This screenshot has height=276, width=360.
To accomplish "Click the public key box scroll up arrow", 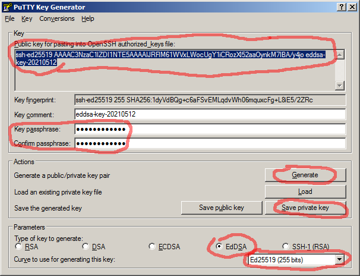I will pyautogui.click(x=340, y=55).
